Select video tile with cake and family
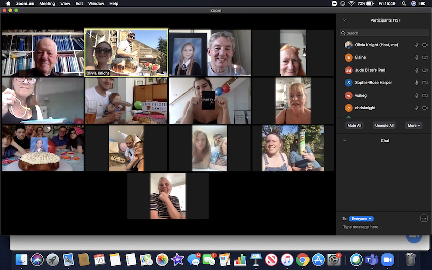 [x=43, y=148]
